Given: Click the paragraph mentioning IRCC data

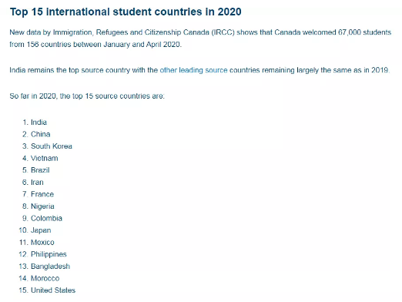Looking at the screenshot, I should pyautogui.click(x=200, y=39).
